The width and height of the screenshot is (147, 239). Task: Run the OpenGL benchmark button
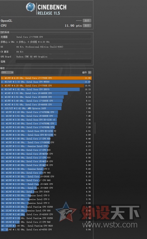point(87,21)
